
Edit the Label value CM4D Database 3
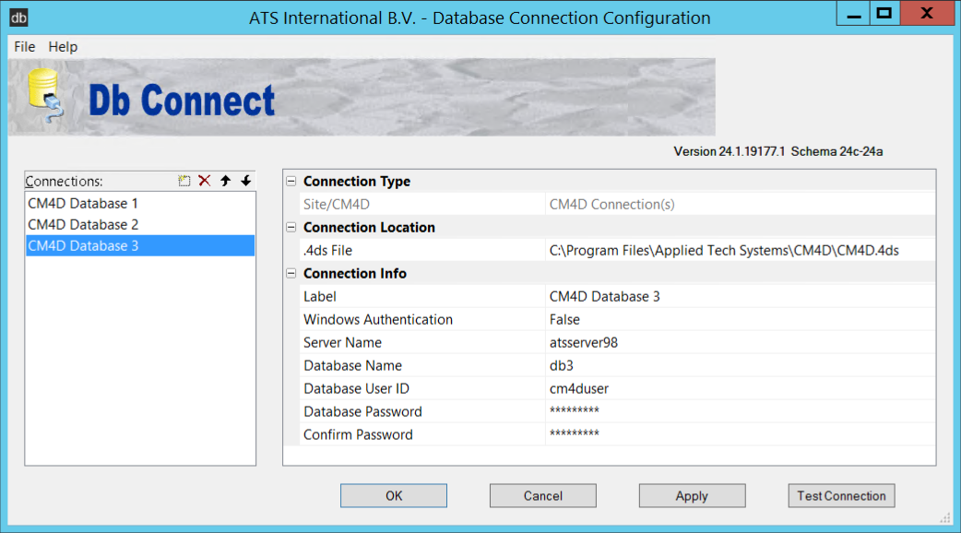pyautogui.click(x=741, y=297)
